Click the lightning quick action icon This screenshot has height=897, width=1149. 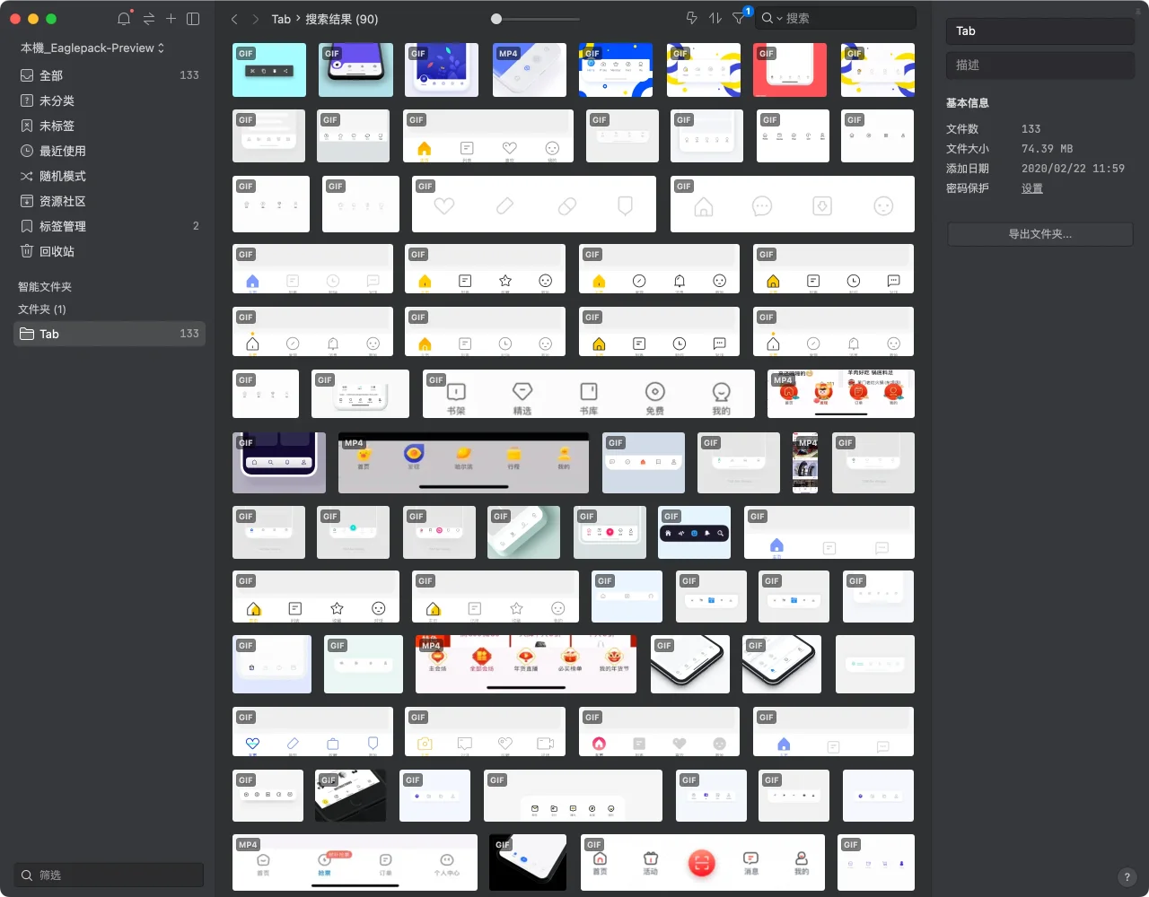(x=691, y=18)
